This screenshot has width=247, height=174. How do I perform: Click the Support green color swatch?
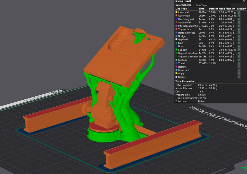[177, 50]
